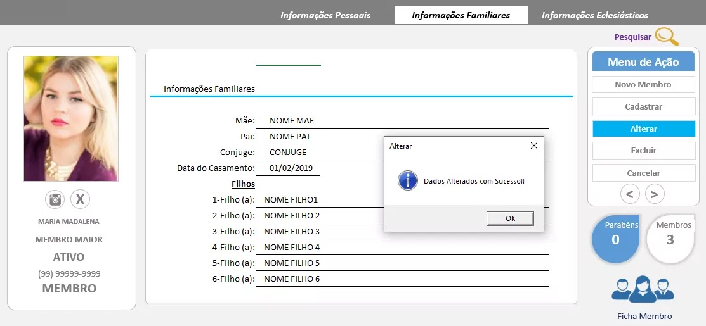Click the Excluir button

tap(643, 151)
